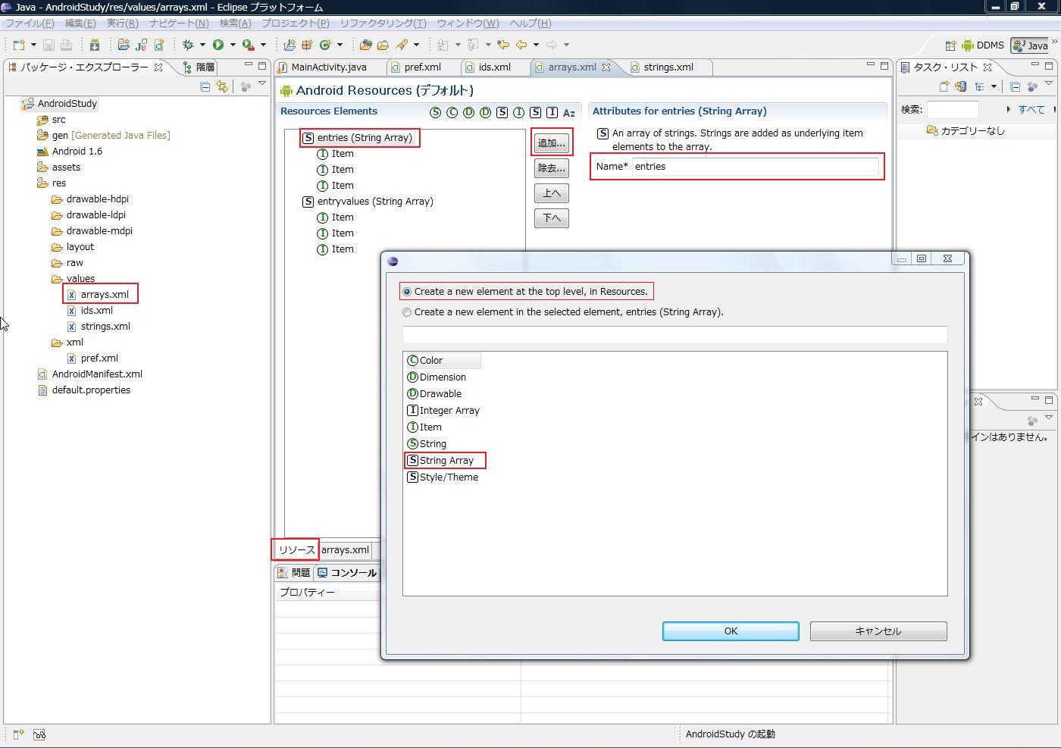
Task: Toggle the Color filter (circled C)
Action: coord(452,113)
